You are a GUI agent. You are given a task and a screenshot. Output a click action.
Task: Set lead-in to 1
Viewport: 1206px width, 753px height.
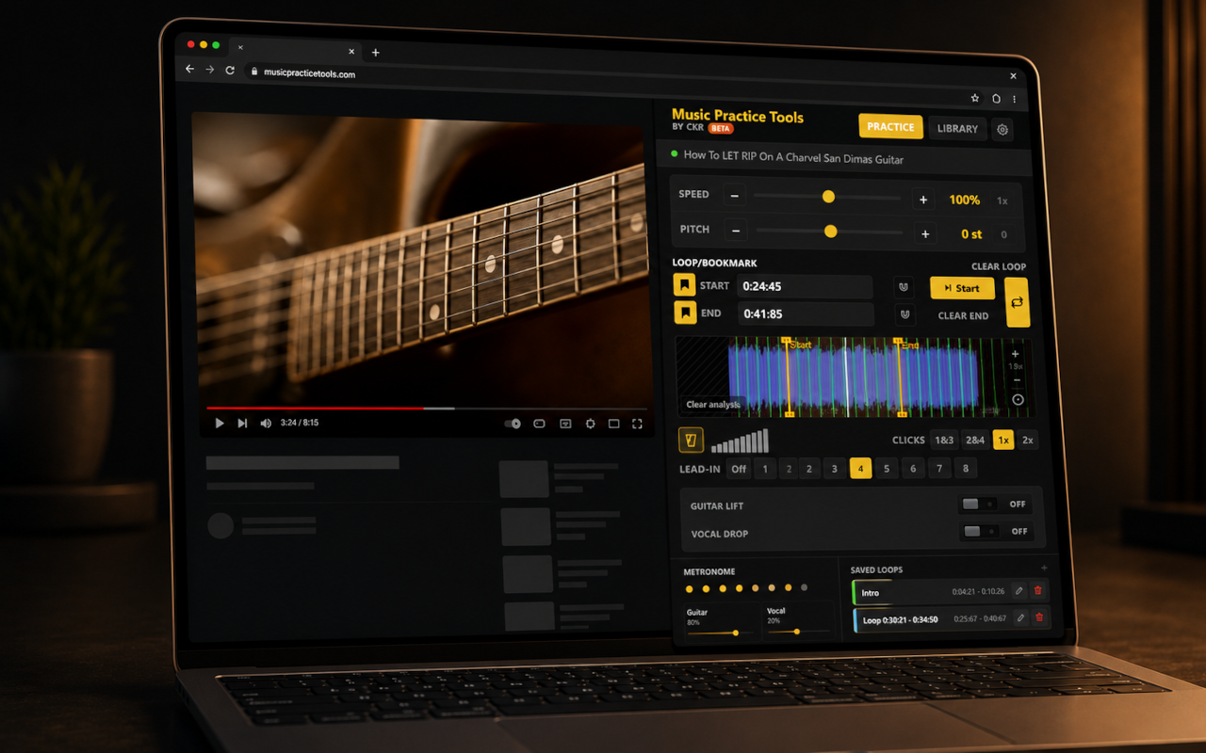(x=765, y=469)
